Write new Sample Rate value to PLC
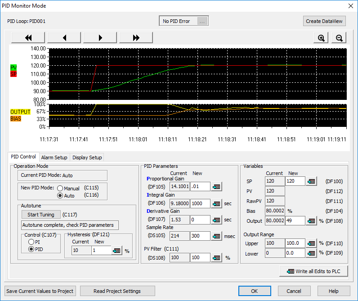This screenshot has width=358, height=301. click(217, 236)
